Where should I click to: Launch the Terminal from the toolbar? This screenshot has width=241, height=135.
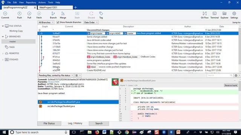tap(215, 15)
